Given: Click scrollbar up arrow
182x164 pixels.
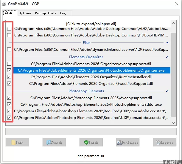Looking at the screenshot, I should click(173, 23).
